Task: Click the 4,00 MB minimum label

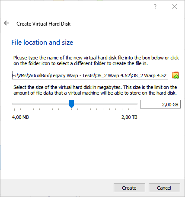Action: coord(20,117)
